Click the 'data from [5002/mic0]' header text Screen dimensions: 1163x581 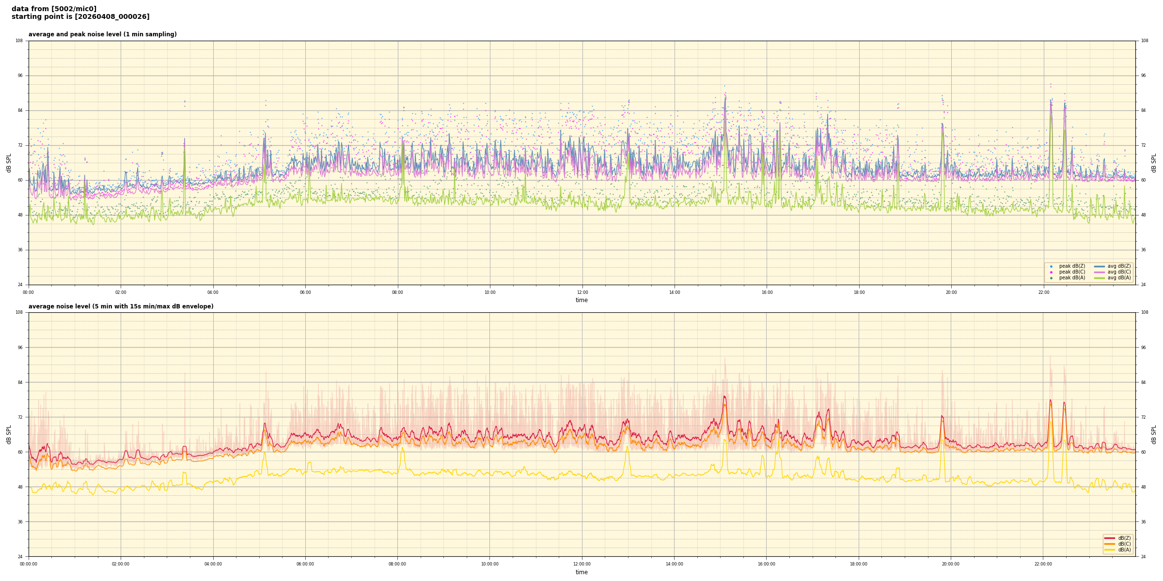pyautogui.click(x=54, y=9)
